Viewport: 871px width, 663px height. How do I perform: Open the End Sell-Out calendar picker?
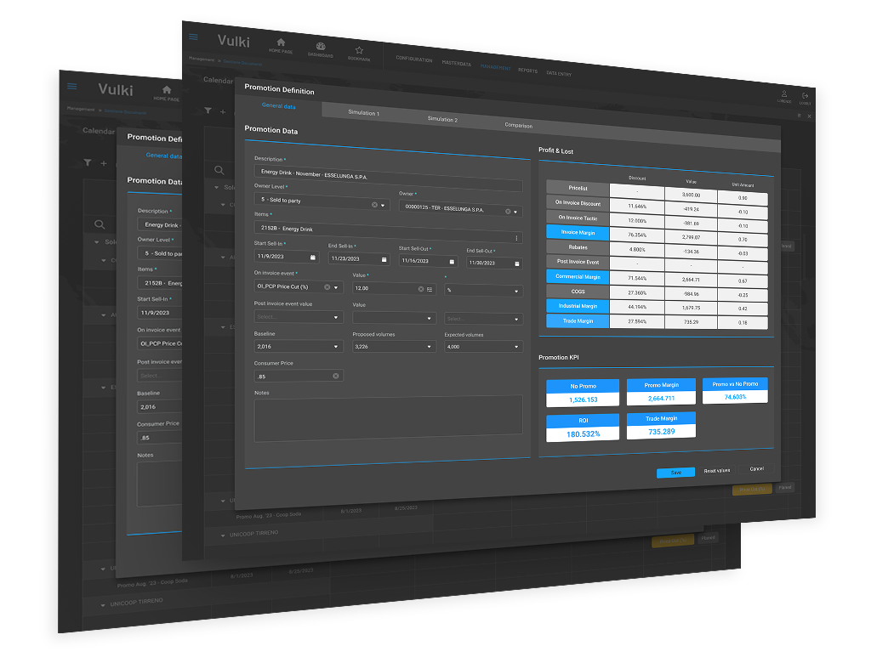click(517, 263)
